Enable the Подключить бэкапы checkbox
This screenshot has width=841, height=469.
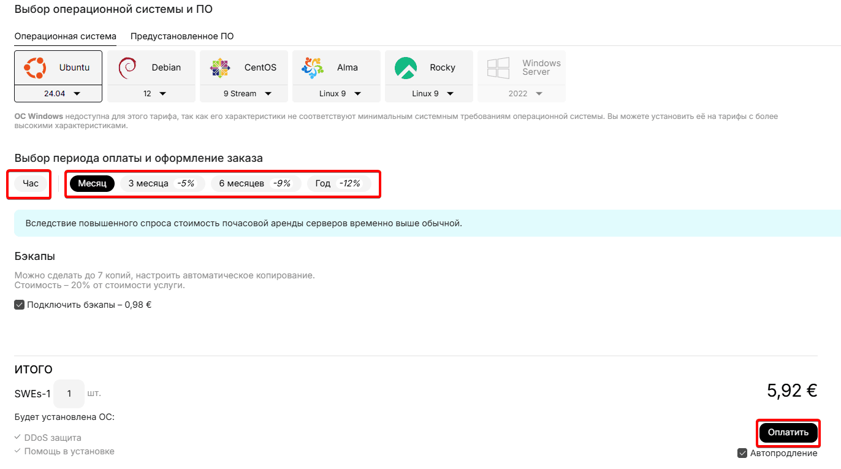pyautogui.click(x=20, y=305)
